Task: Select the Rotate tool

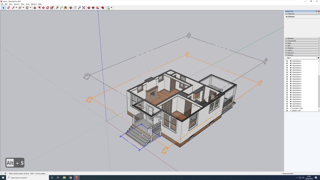Action: point(47,8)
